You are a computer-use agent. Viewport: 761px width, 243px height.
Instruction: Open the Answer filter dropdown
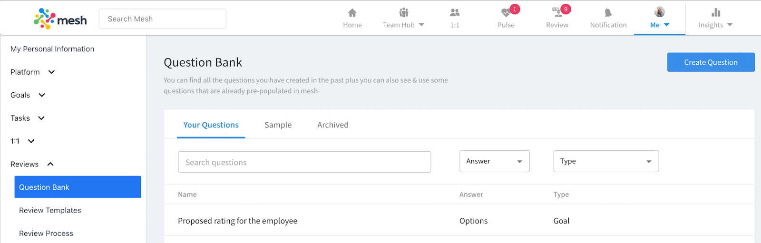(495, 161)
